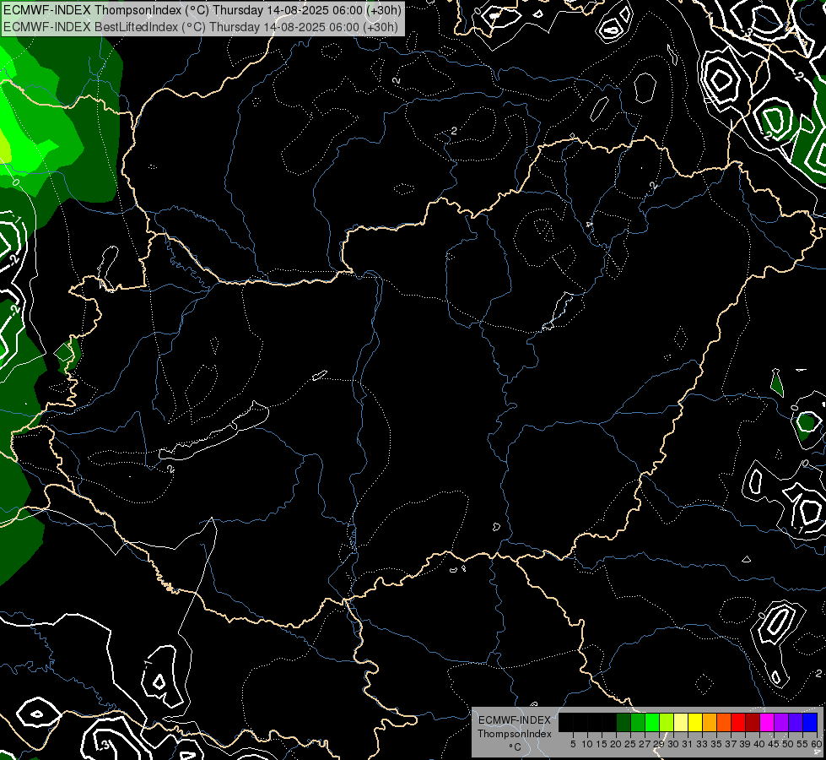Click the legend tick value 37
Viewport: 826px width, 760px height.
[731, 744]
